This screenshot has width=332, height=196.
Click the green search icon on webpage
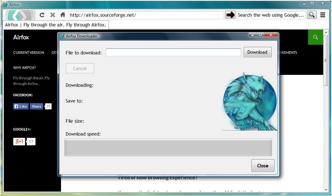click(315, 37)
